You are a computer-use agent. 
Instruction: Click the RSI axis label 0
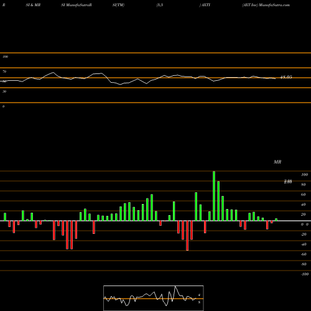[x=3, y=106]
